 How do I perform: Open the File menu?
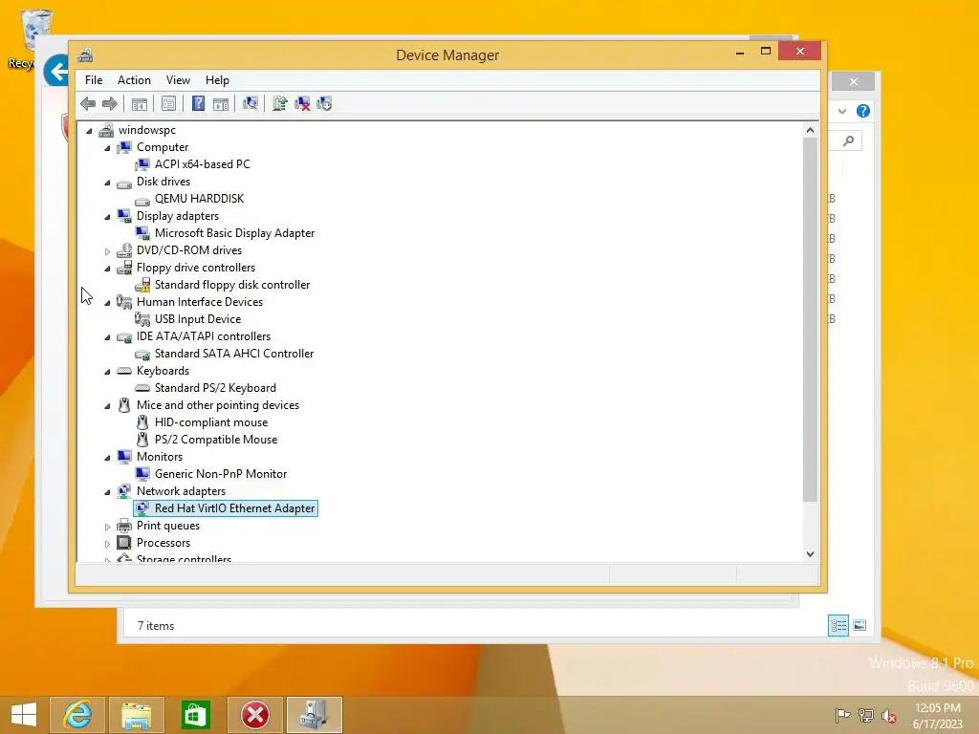coord(94,80)
